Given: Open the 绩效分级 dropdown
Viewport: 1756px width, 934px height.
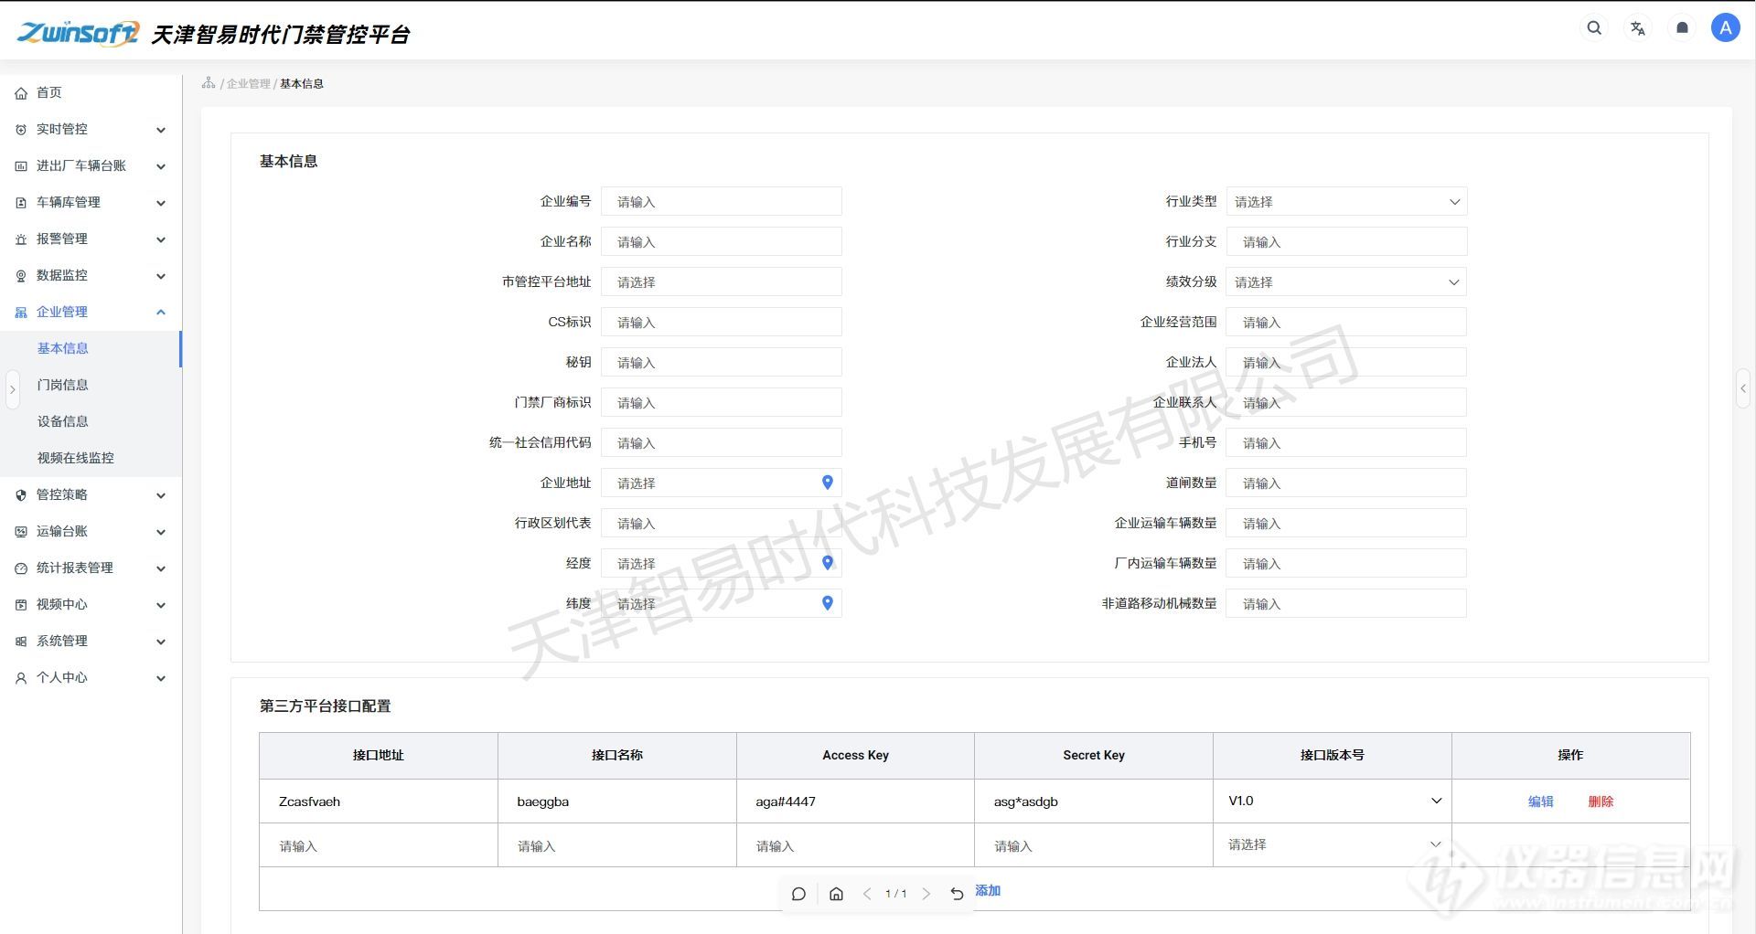Looking at the screenshot, I should click(1346, 282).
